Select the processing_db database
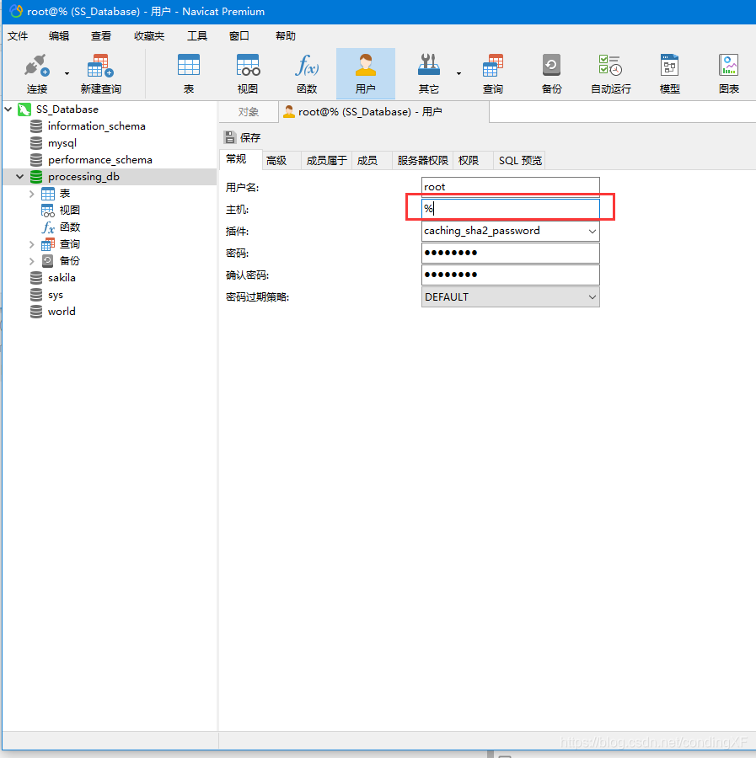 [x=83, y=177]
